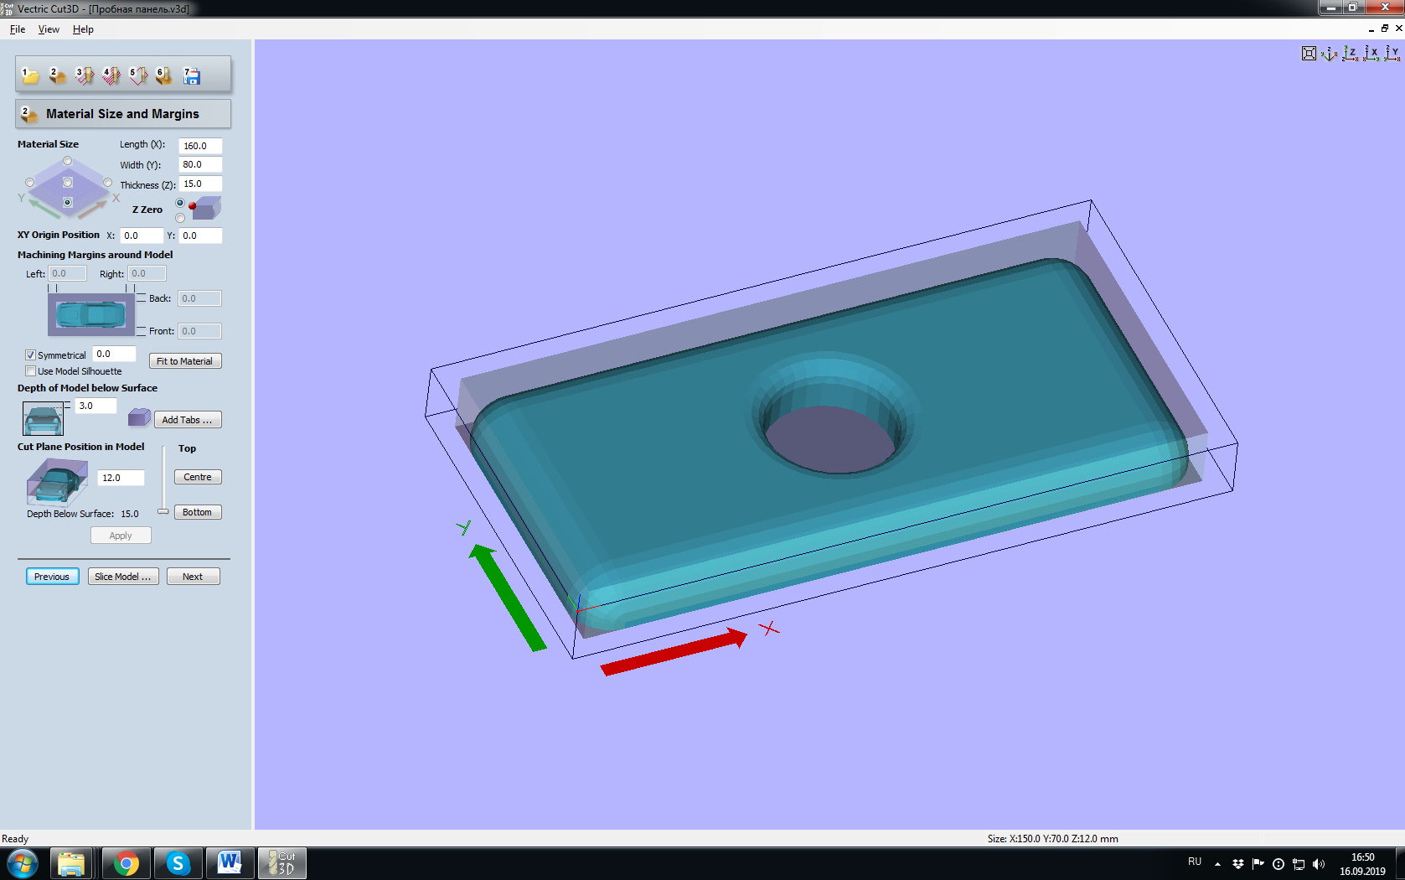Click Centre cut plane button
The width and height of the screenshot is (1405, 880).
(x=198, y=477)
